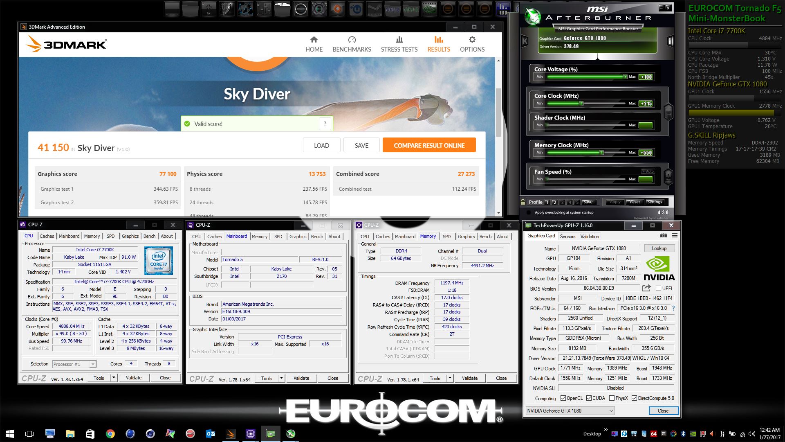
Task: Click the PCIe bus interface question mark
Action: pyautogui.click(x=673, y=308)
